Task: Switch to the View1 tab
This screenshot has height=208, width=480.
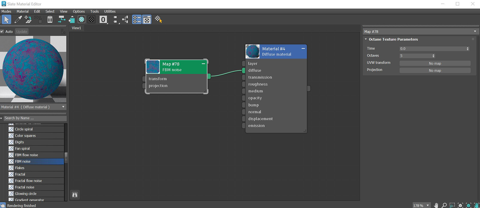Action: [76, 28]
